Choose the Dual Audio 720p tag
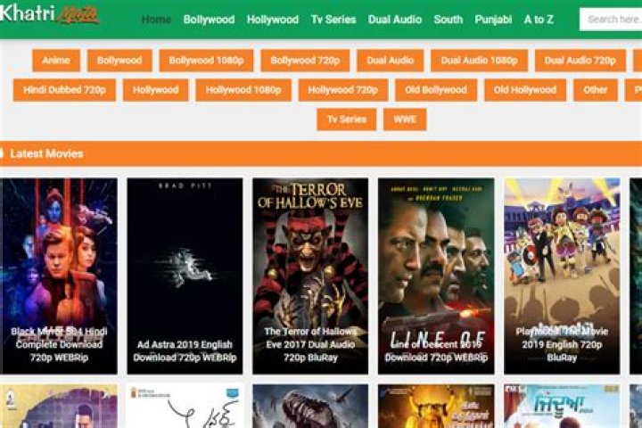Viewport: 642px width, 428px height. [580, 61]
